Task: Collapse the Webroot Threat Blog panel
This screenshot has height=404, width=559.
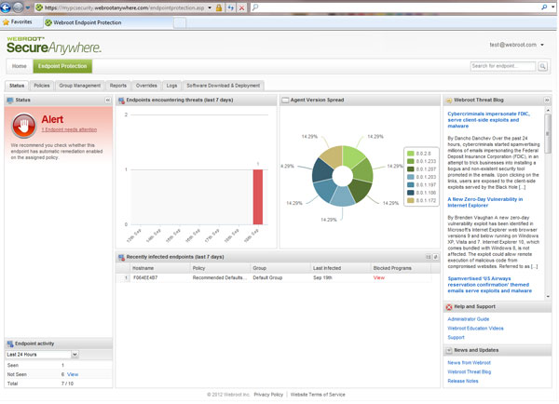Action: (547, 101)
